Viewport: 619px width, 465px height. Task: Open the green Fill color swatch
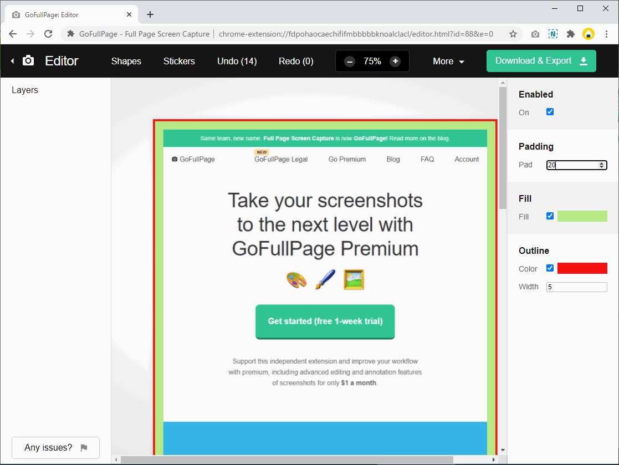point(582,216)
